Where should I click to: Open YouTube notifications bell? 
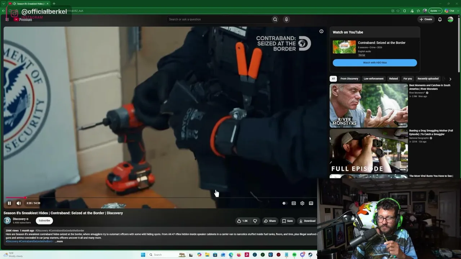click(440, 19)
